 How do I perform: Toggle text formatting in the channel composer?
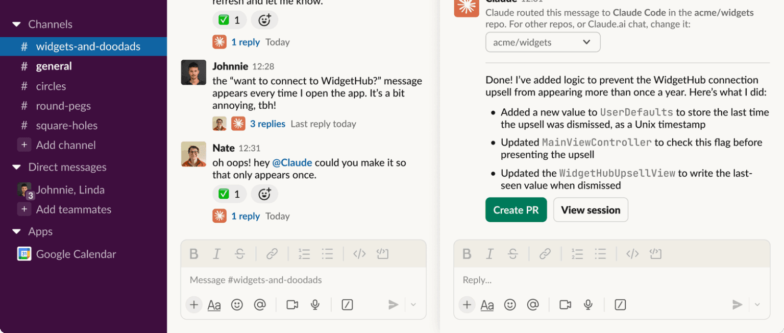coord(214,305)
